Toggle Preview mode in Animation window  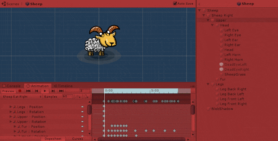point(8,91)
